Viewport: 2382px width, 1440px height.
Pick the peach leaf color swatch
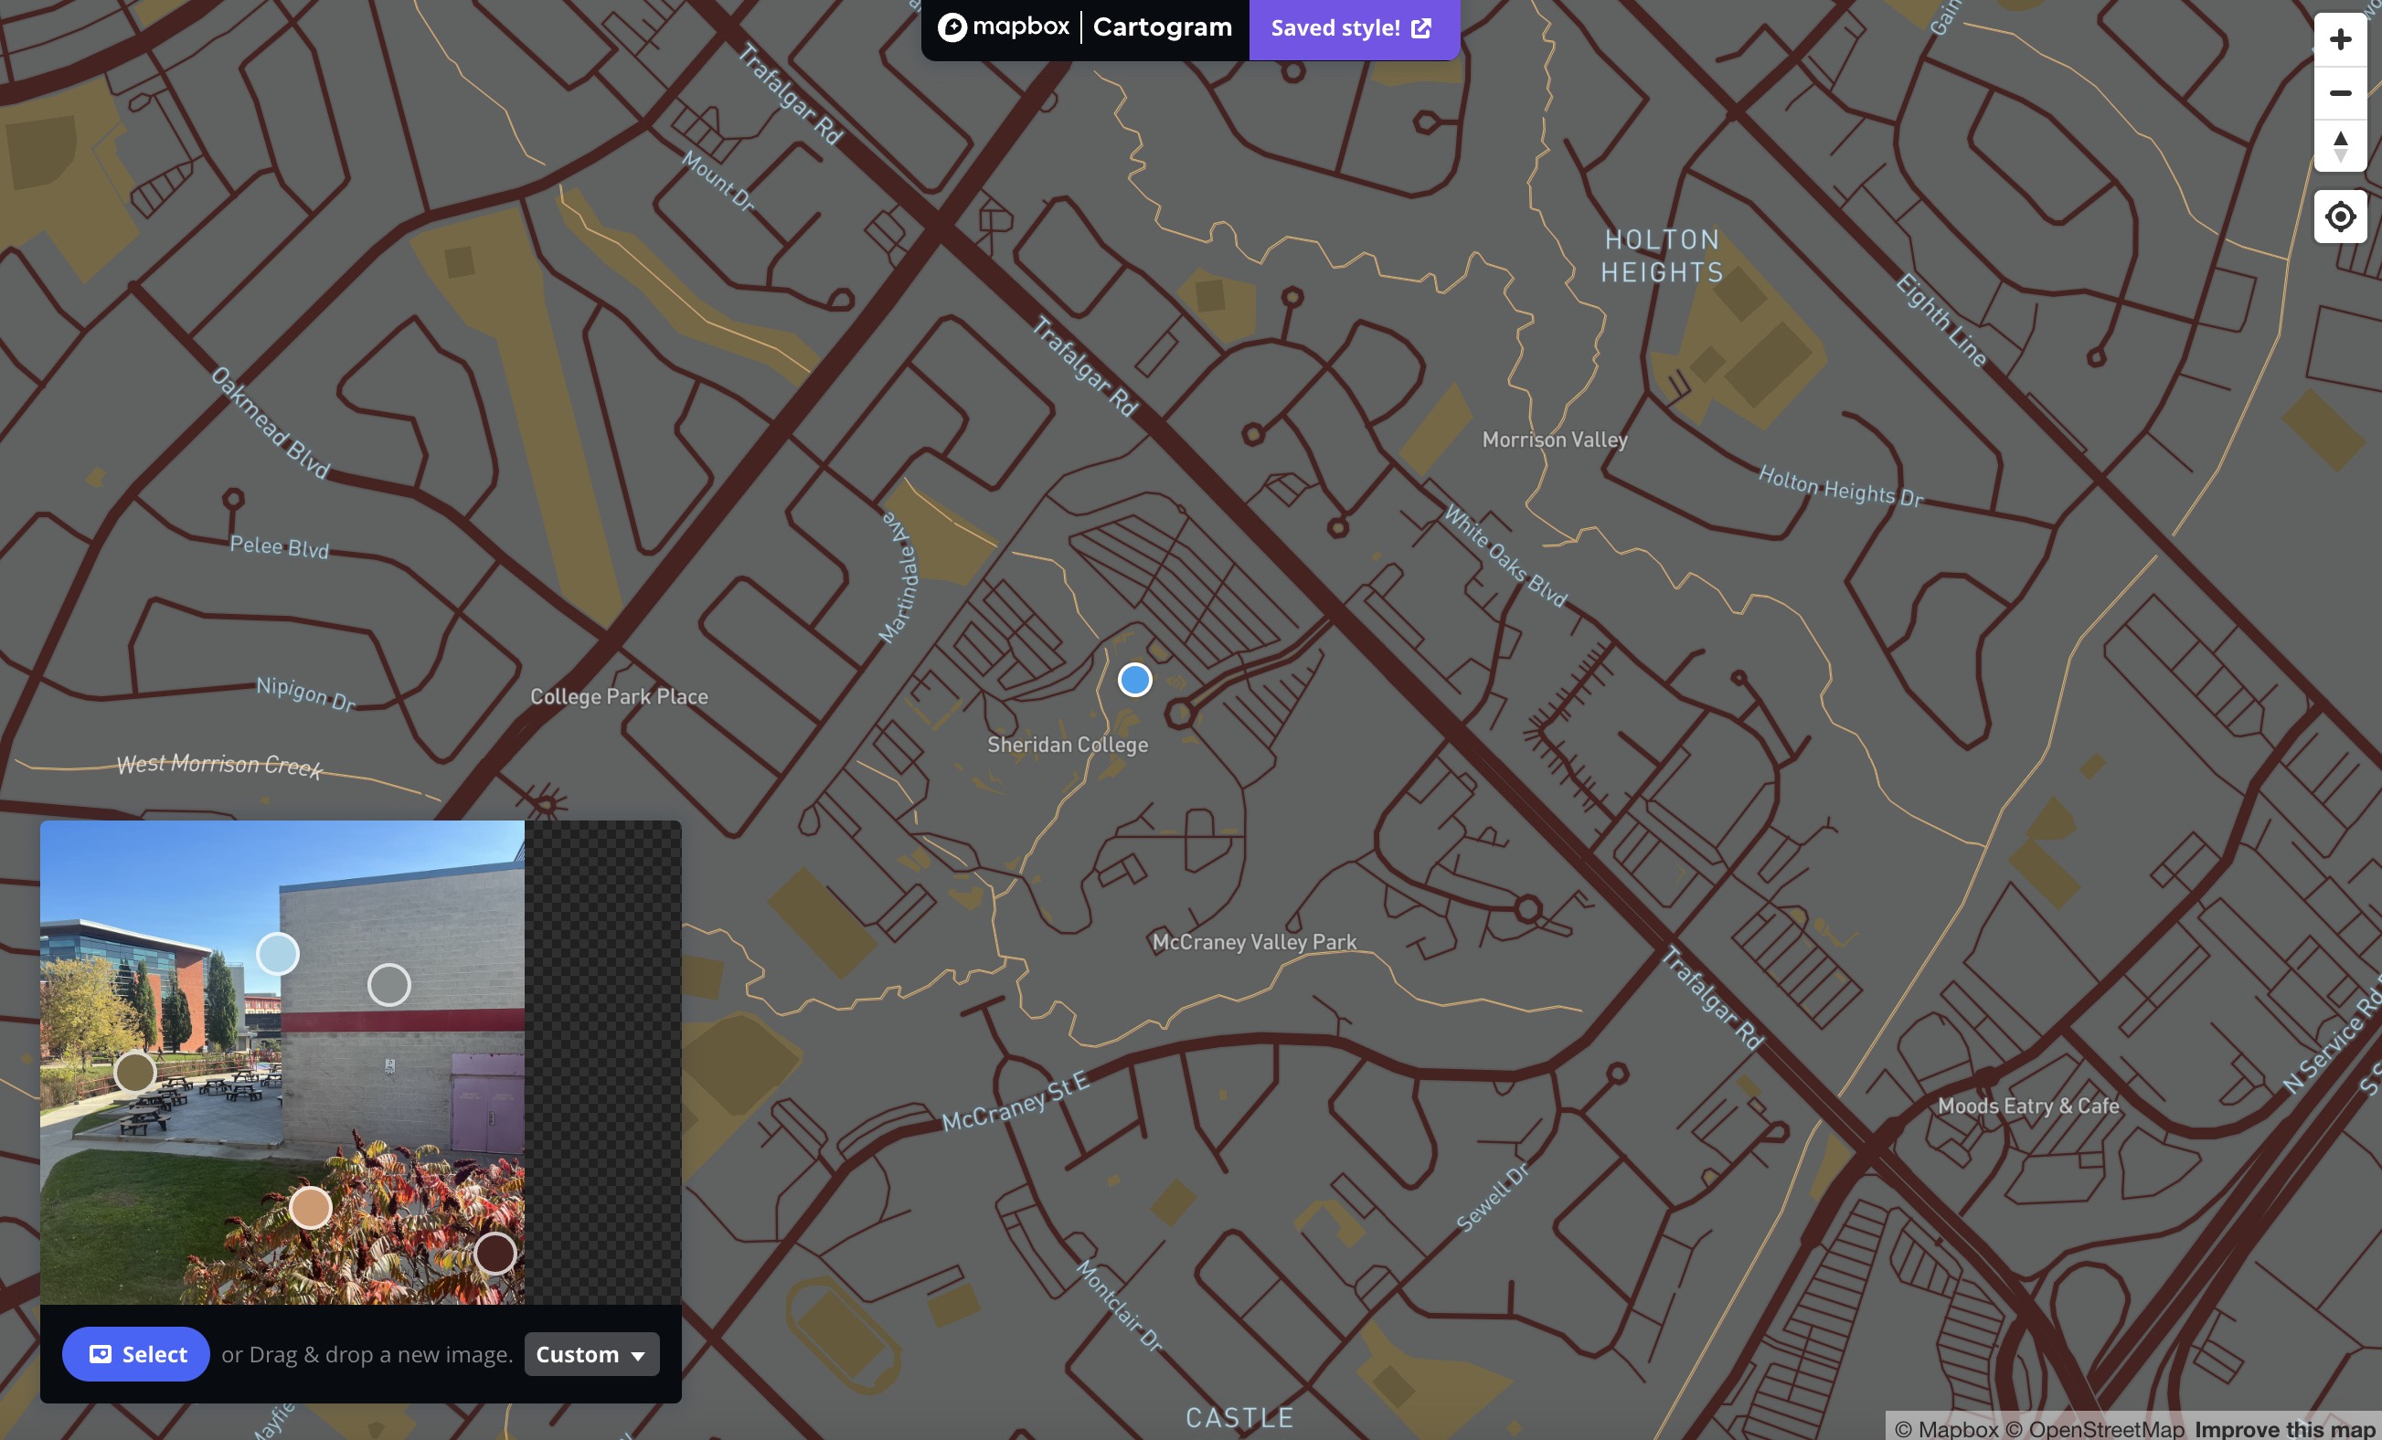click(310, 1207)
